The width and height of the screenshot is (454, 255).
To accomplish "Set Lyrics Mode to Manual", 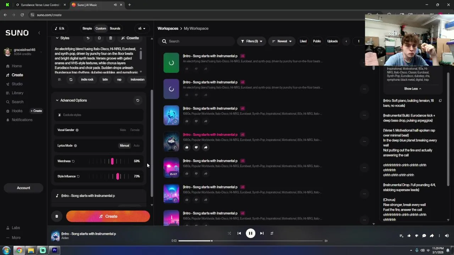I will point(124,146).
